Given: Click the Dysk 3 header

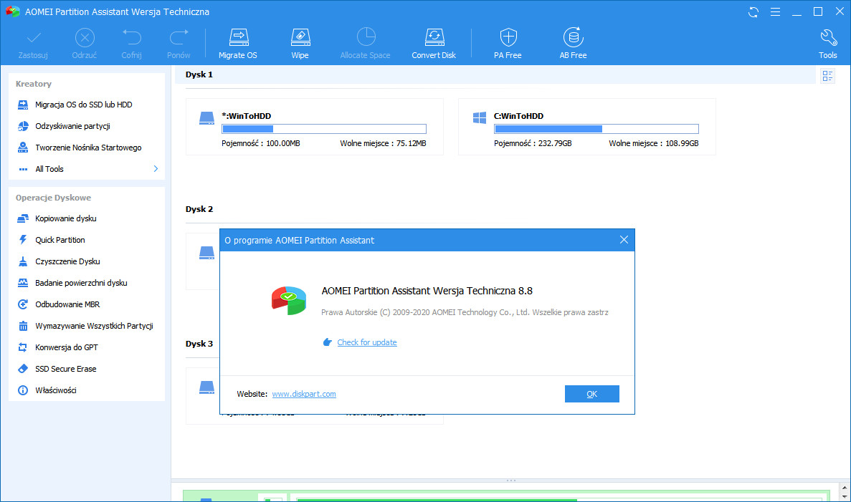Looking at the screenshot, I should pos(199,344).
